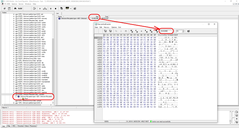Switch to the Processes tab
239x128 pixels.
[33, 126]
